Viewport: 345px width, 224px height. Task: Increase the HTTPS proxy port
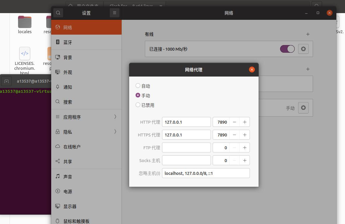(x=245, y=135)
